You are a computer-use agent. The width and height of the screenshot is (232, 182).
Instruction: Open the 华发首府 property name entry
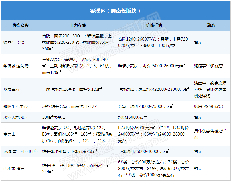11,89
